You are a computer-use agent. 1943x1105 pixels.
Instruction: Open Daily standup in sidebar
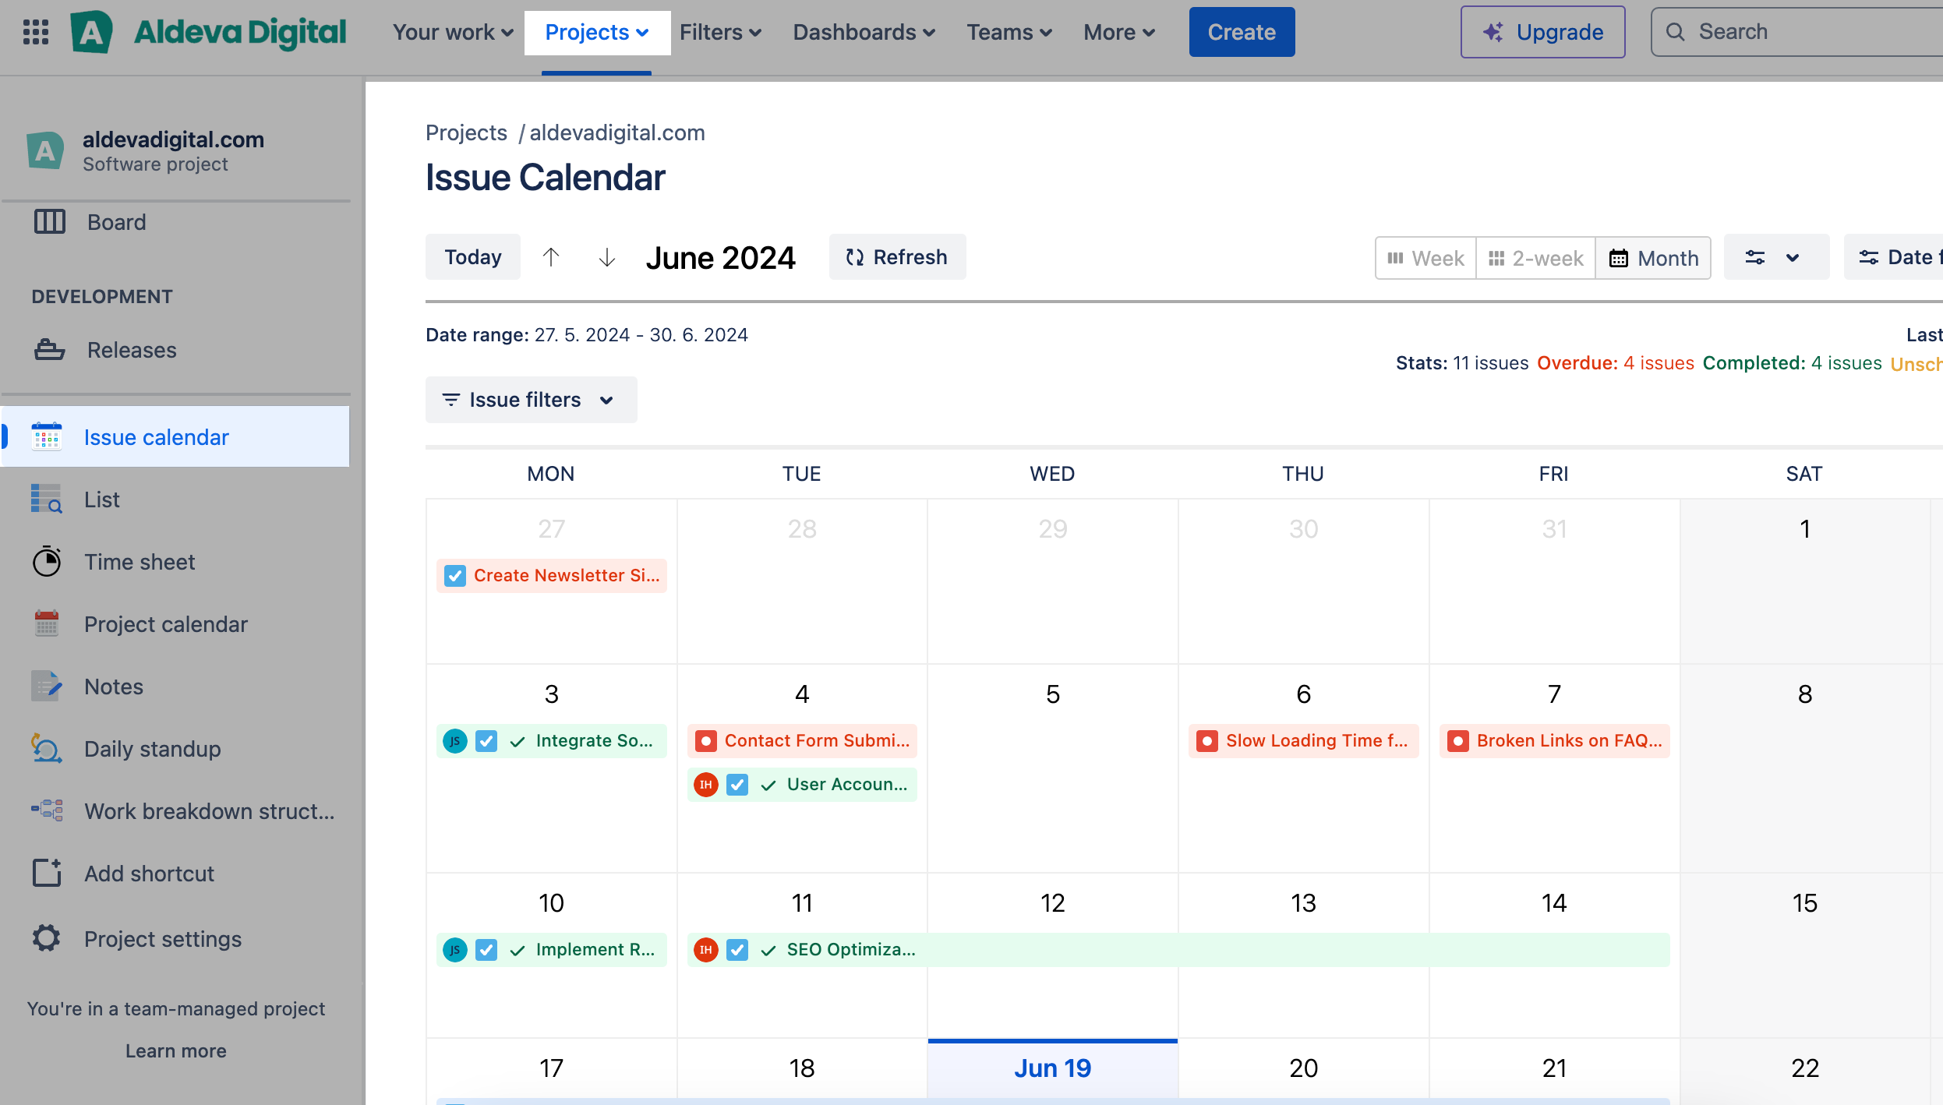(x=152, y=749)
